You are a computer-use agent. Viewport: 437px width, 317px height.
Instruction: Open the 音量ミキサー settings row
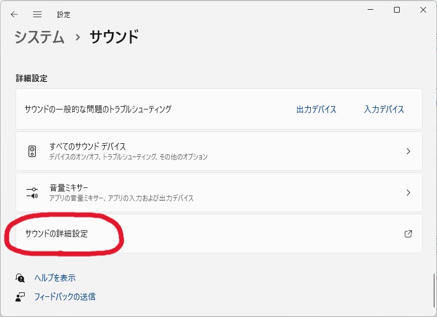click(x=219, y=193)
